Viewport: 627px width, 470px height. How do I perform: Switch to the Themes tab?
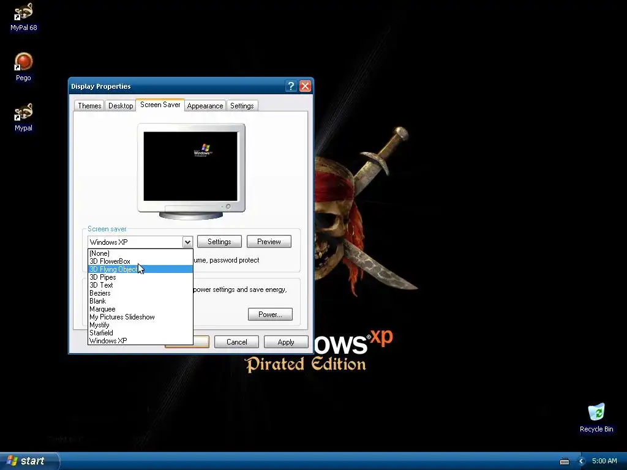click(89, 105)
